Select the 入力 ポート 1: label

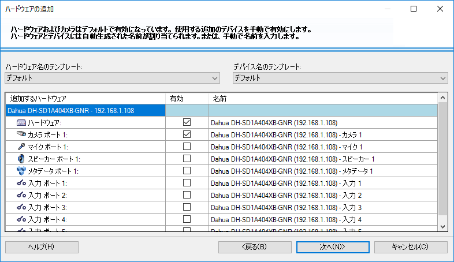(47, 184)
